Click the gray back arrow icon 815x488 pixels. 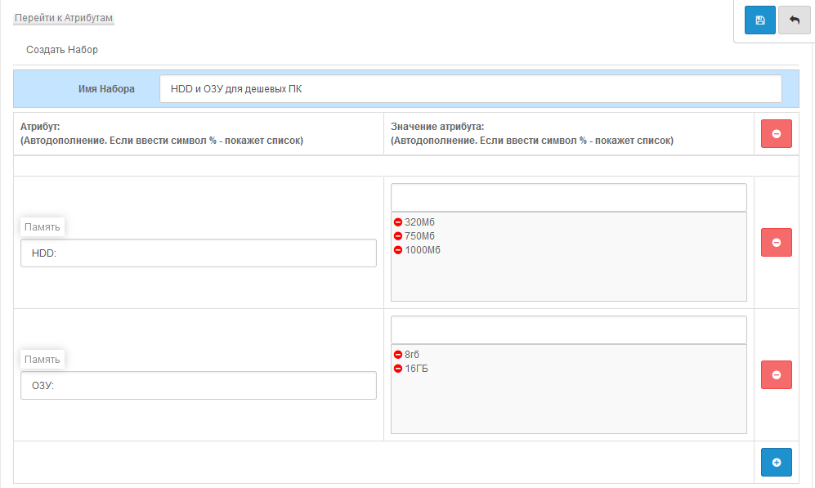click(794, 20)
